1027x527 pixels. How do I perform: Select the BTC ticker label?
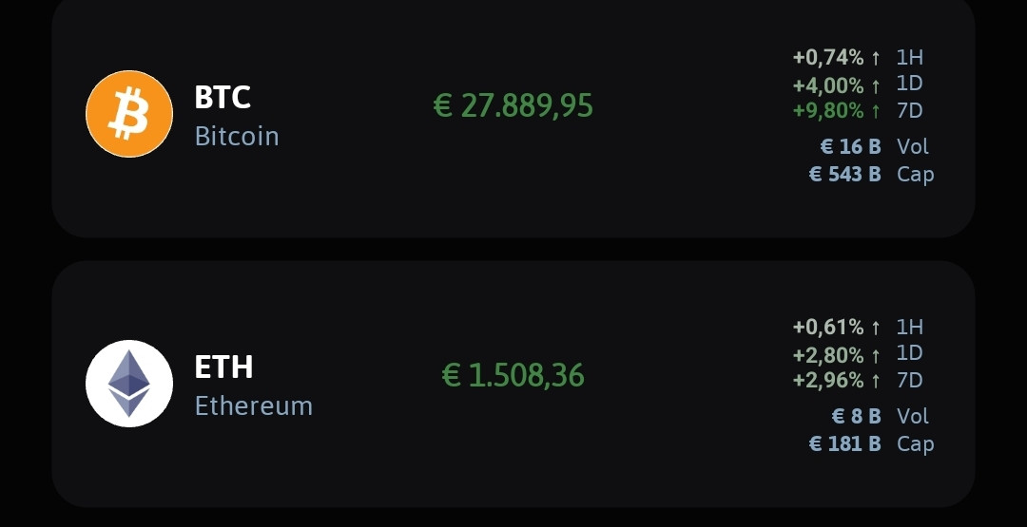[x=223, y=98]
